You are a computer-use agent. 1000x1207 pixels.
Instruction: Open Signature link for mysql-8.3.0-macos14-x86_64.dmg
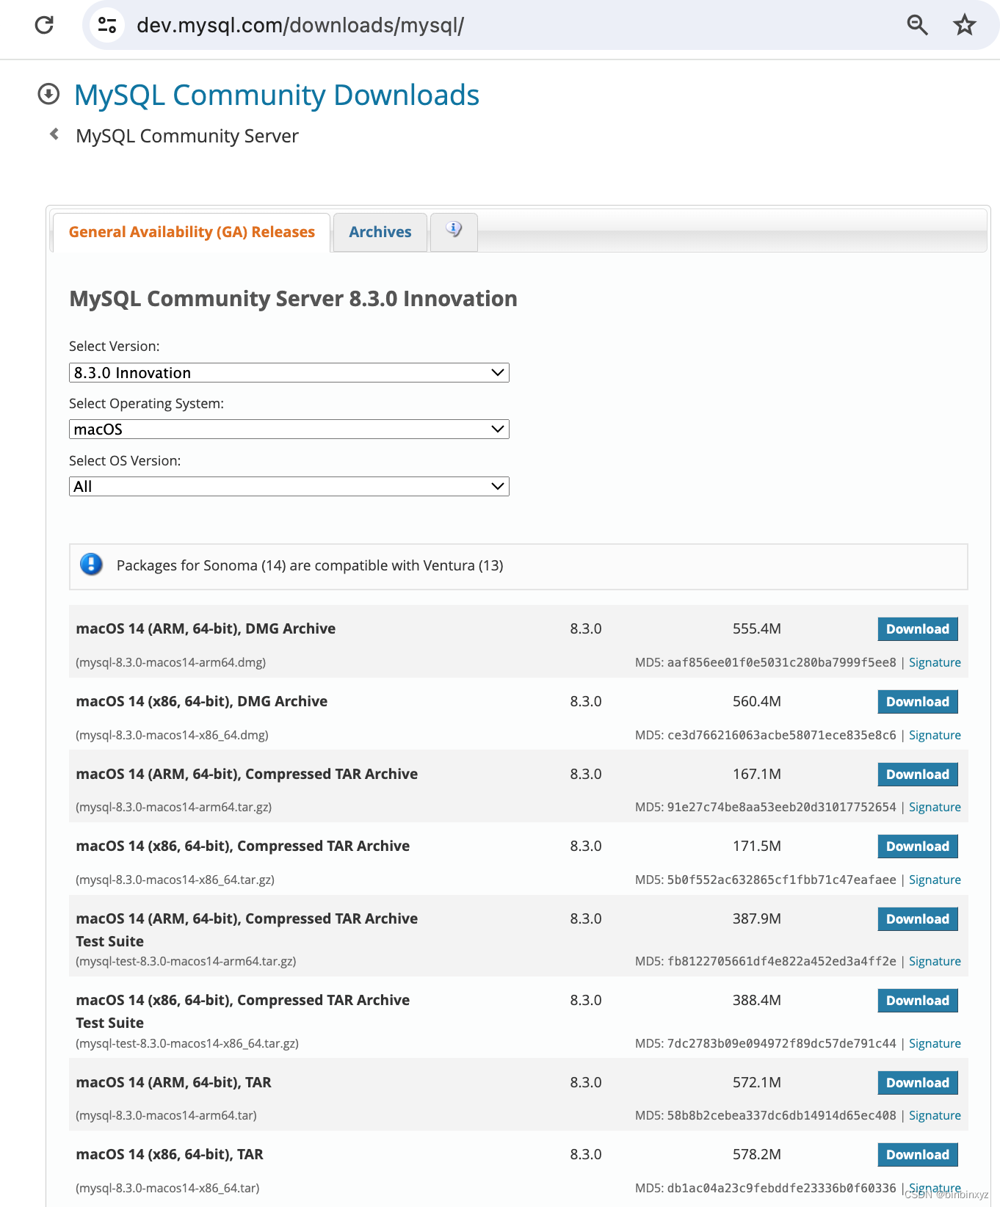pyautogui.click(x=935, y=735)
